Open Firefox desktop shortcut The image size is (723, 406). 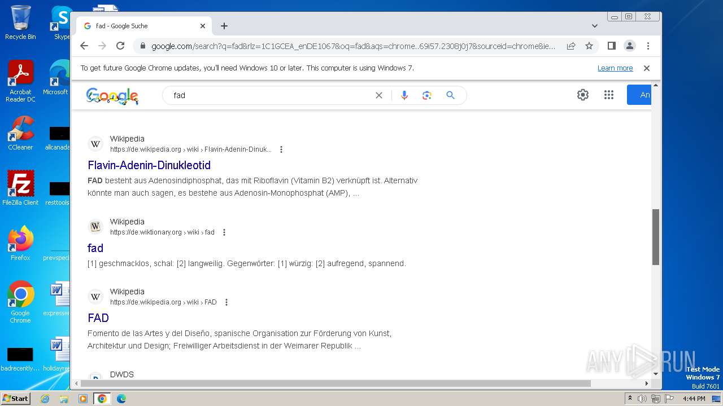click(x=20, y=243)
